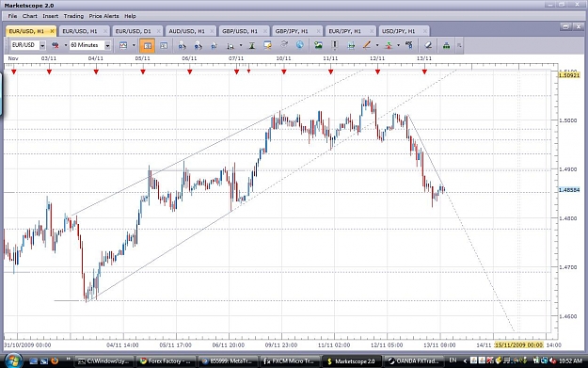Switch to the USD/JPY, H1 tab
The height and width of the screenshot is (368, 588).
click(x=399, y=31)
